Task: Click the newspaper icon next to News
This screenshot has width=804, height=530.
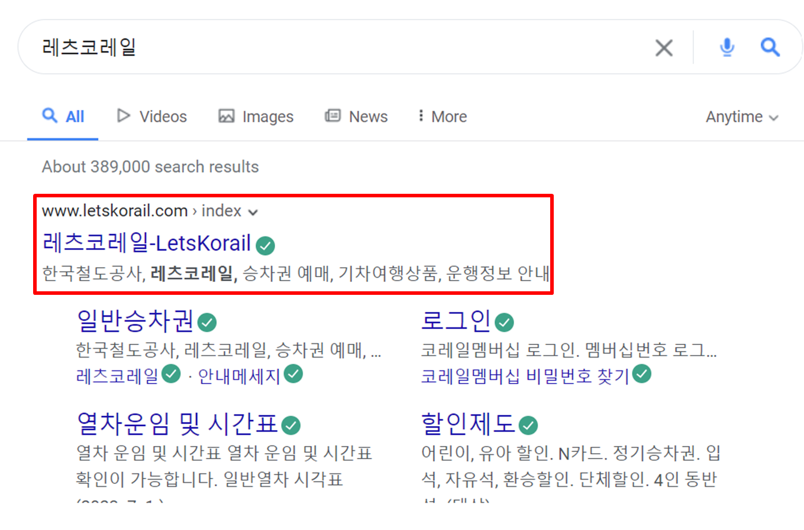Action: (x=334, y=116)
